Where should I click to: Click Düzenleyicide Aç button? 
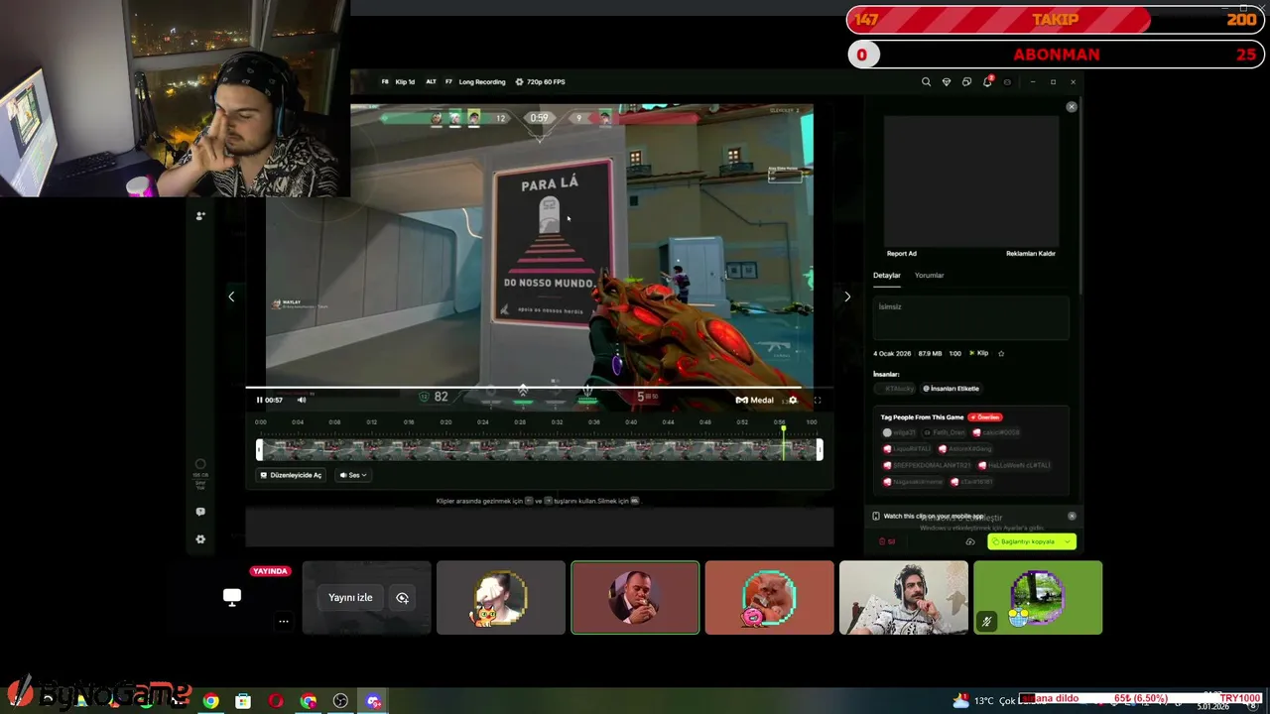(291, 475)
